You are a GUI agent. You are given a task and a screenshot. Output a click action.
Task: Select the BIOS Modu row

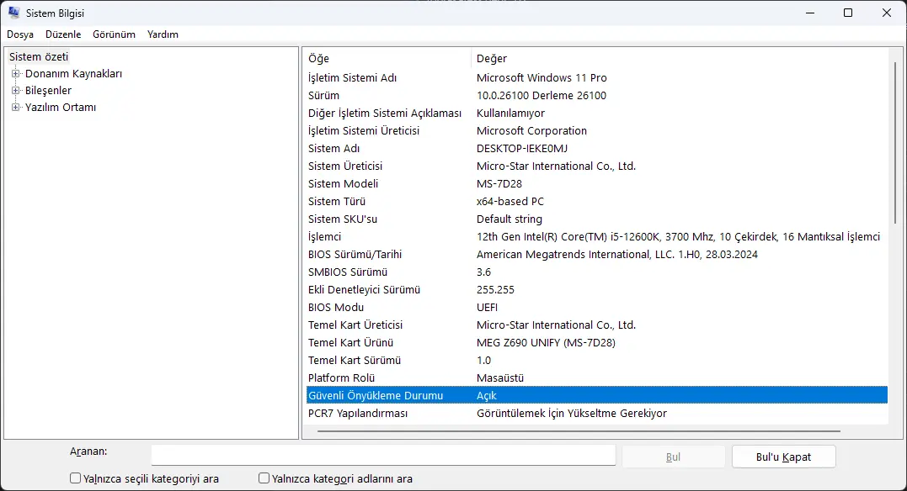pyautogui.click(x=597, y=308)
